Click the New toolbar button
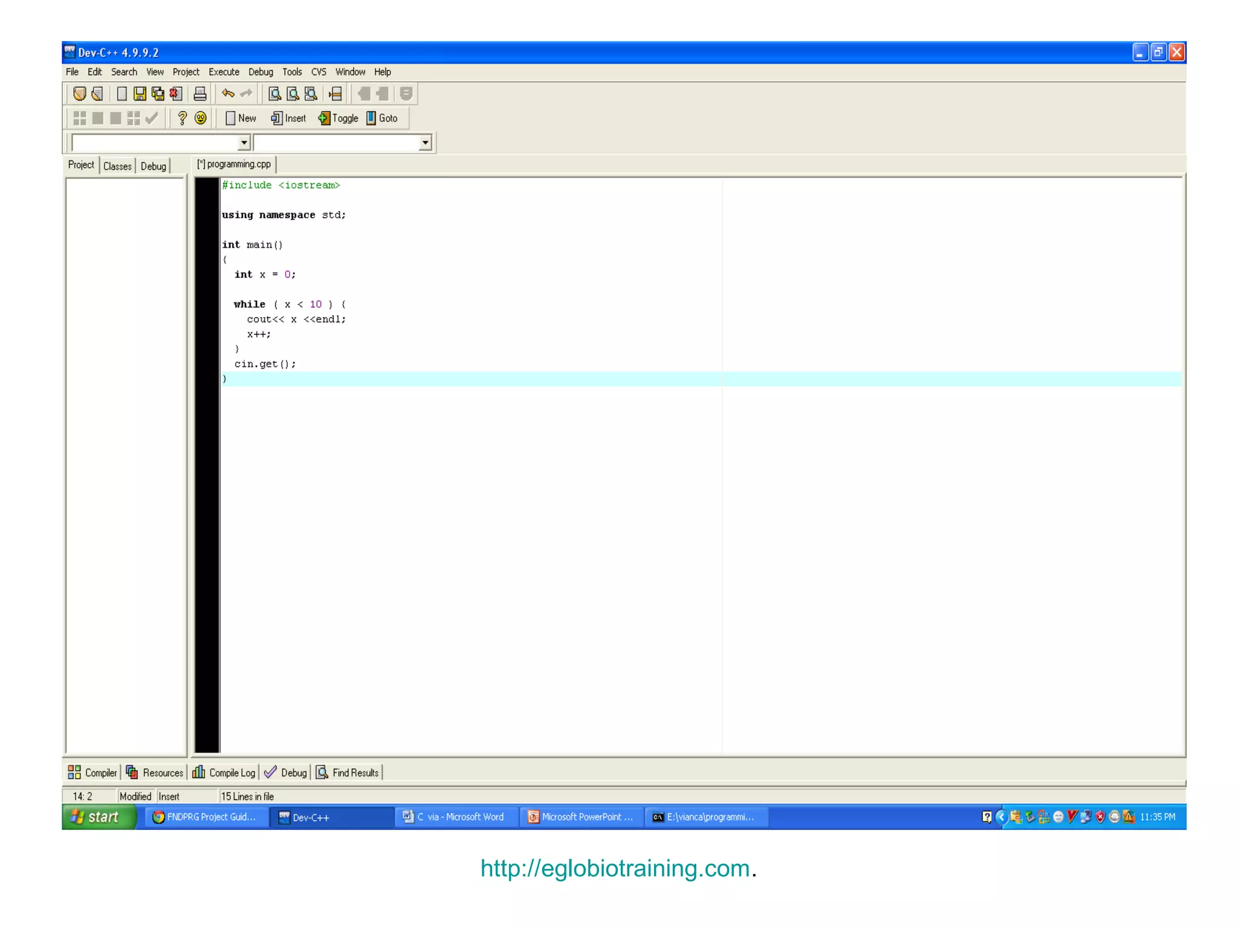This screenshot has width=1238, height=929. pos(241,119)
